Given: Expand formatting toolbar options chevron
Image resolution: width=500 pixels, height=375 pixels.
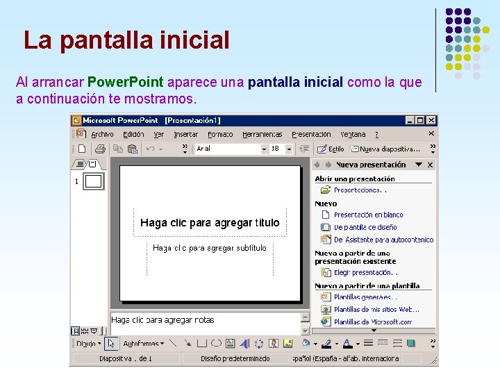Looking at the screenshot, I should 433,149.
